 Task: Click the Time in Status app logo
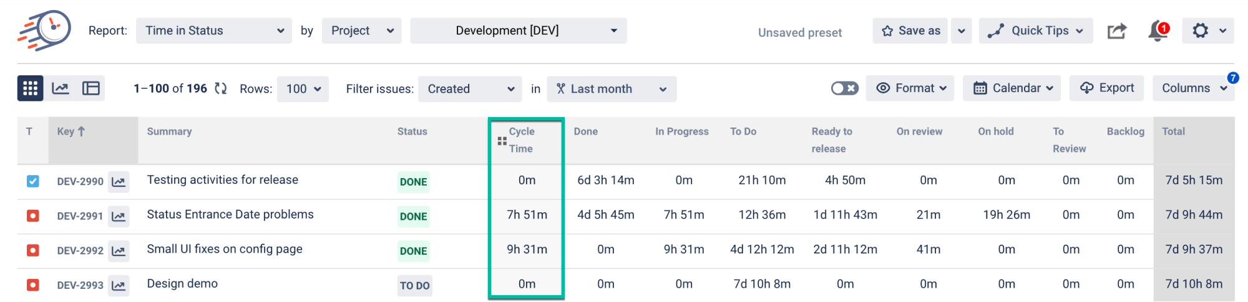point(44,30)
